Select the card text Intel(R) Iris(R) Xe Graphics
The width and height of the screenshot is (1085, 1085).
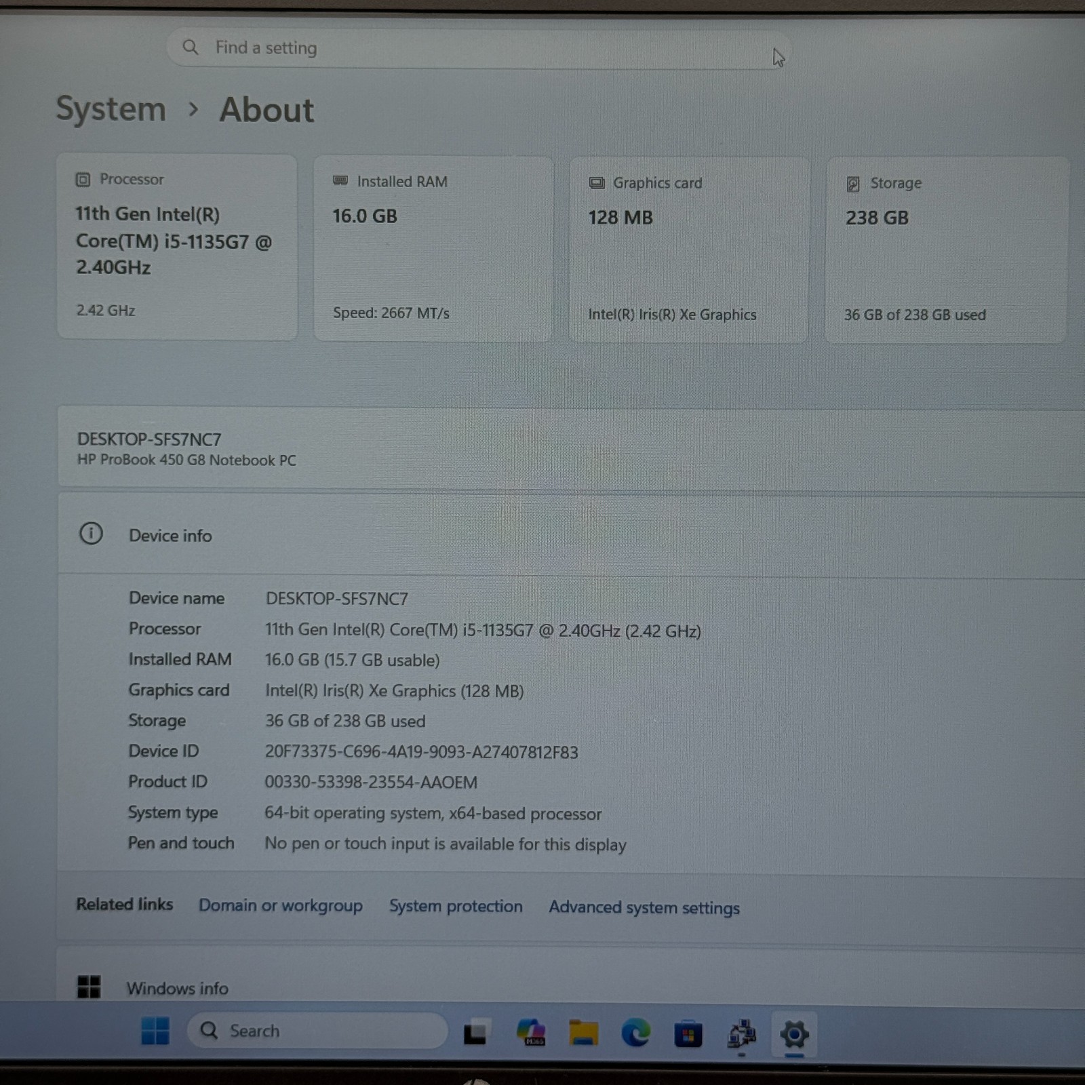pos(672,315)
